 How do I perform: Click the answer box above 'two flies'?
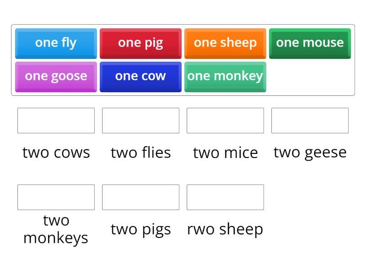140,120
